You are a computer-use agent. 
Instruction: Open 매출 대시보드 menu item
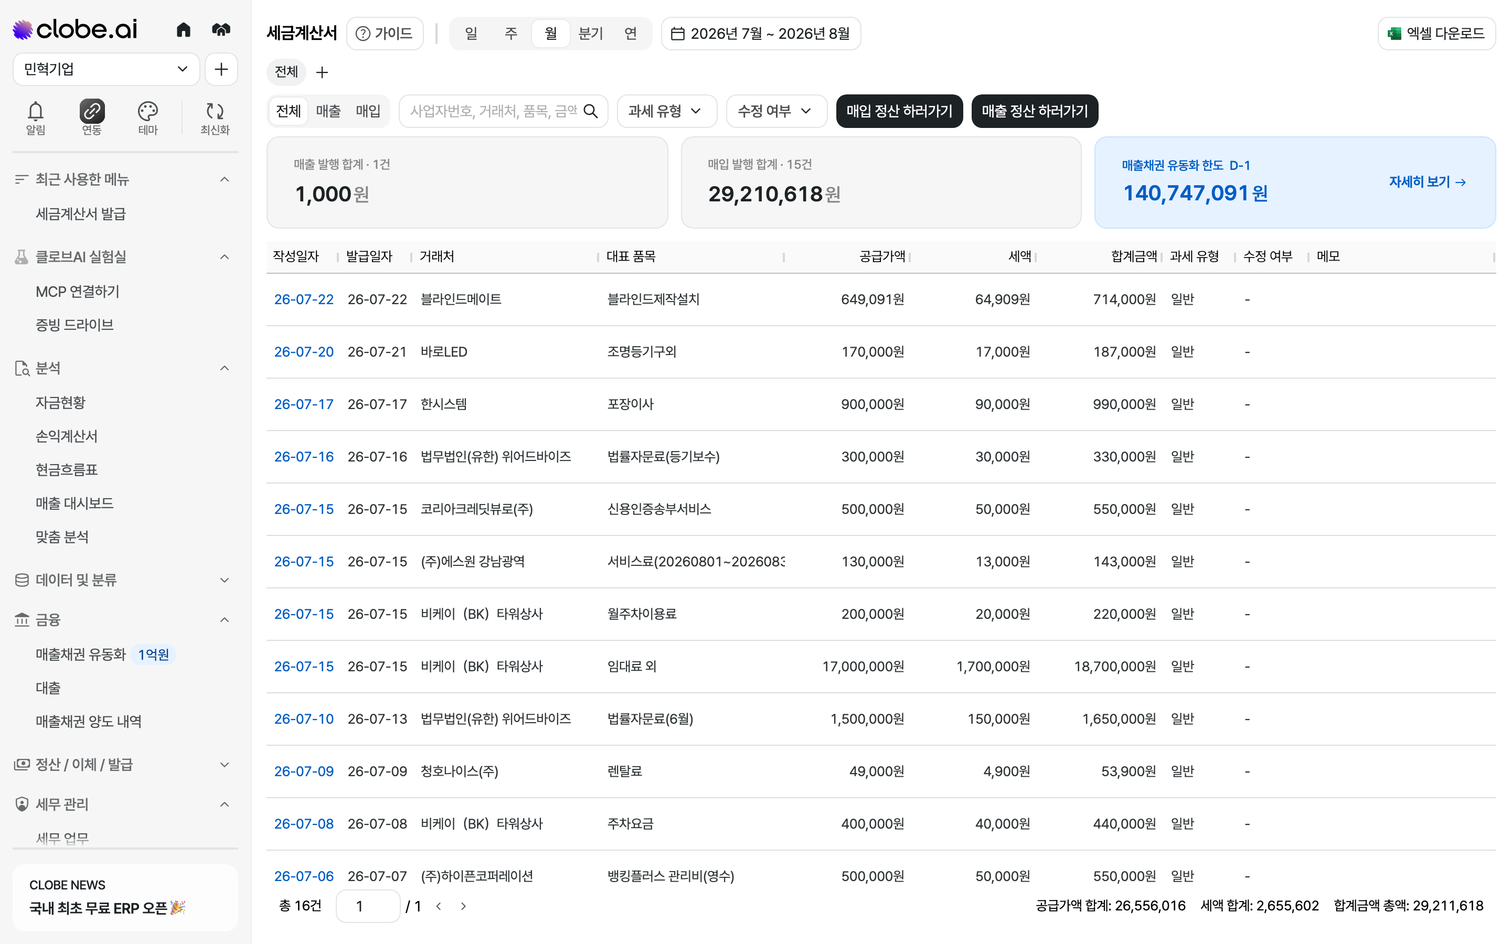click(x=75, y=504)
